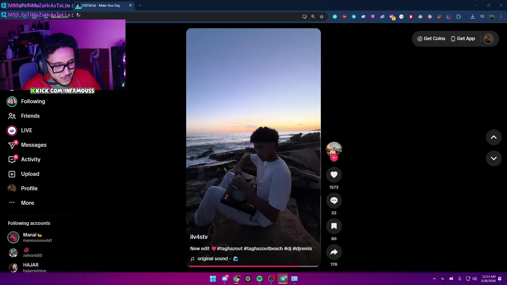Show hidden system tray icons
This screenshot has height=285, width=507.
(434, 279)
